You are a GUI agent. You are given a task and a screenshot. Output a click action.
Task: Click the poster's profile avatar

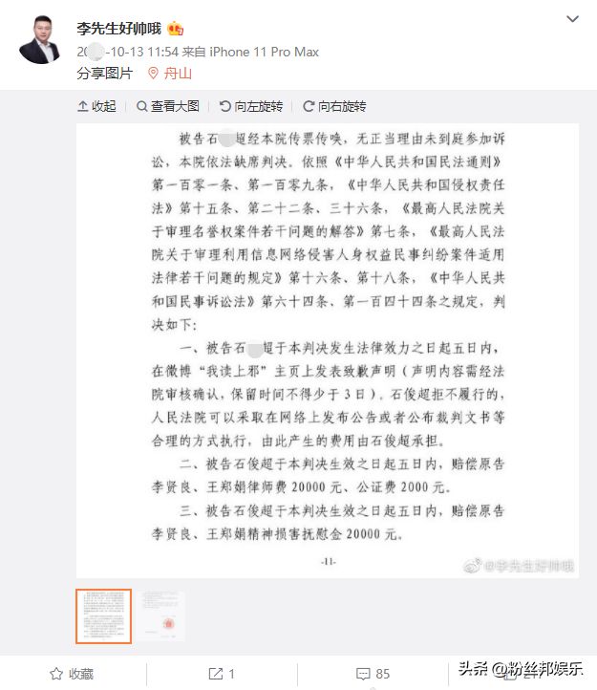coord(39,40)
